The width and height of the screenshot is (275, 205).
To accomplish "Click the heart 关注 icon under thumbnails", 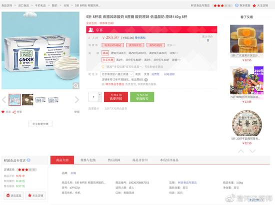I will pos(3,112).
